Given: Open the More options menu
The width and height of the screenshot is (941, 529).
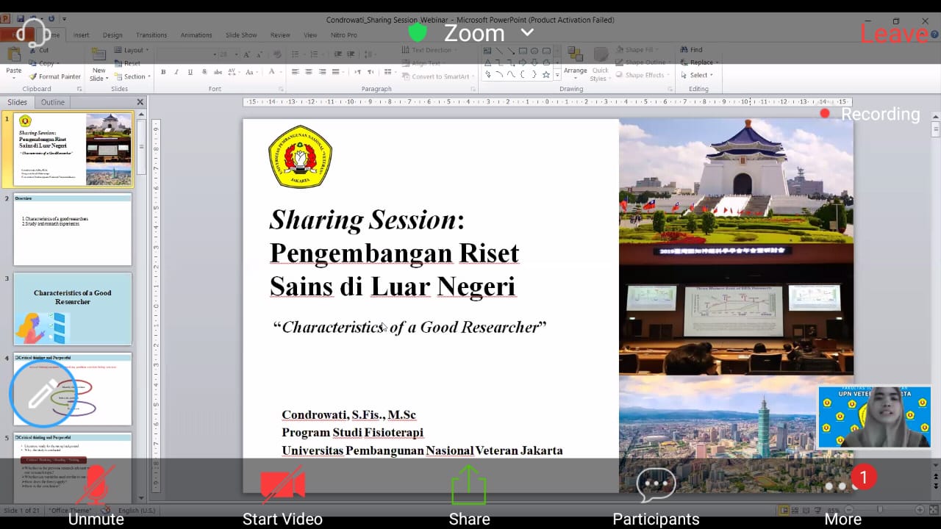Looking at the screenshot, I should [842, 494].
